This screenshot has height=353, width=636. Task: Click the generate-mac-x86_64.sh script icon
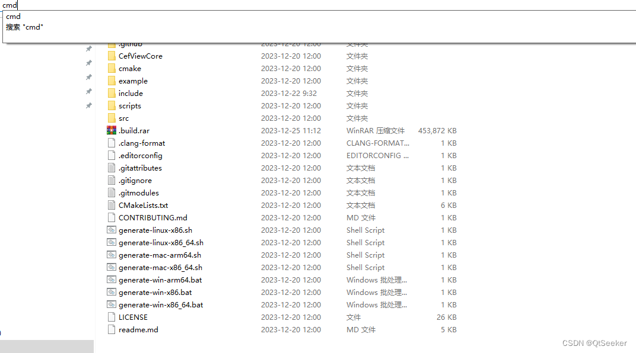click(x=112, y=267)
